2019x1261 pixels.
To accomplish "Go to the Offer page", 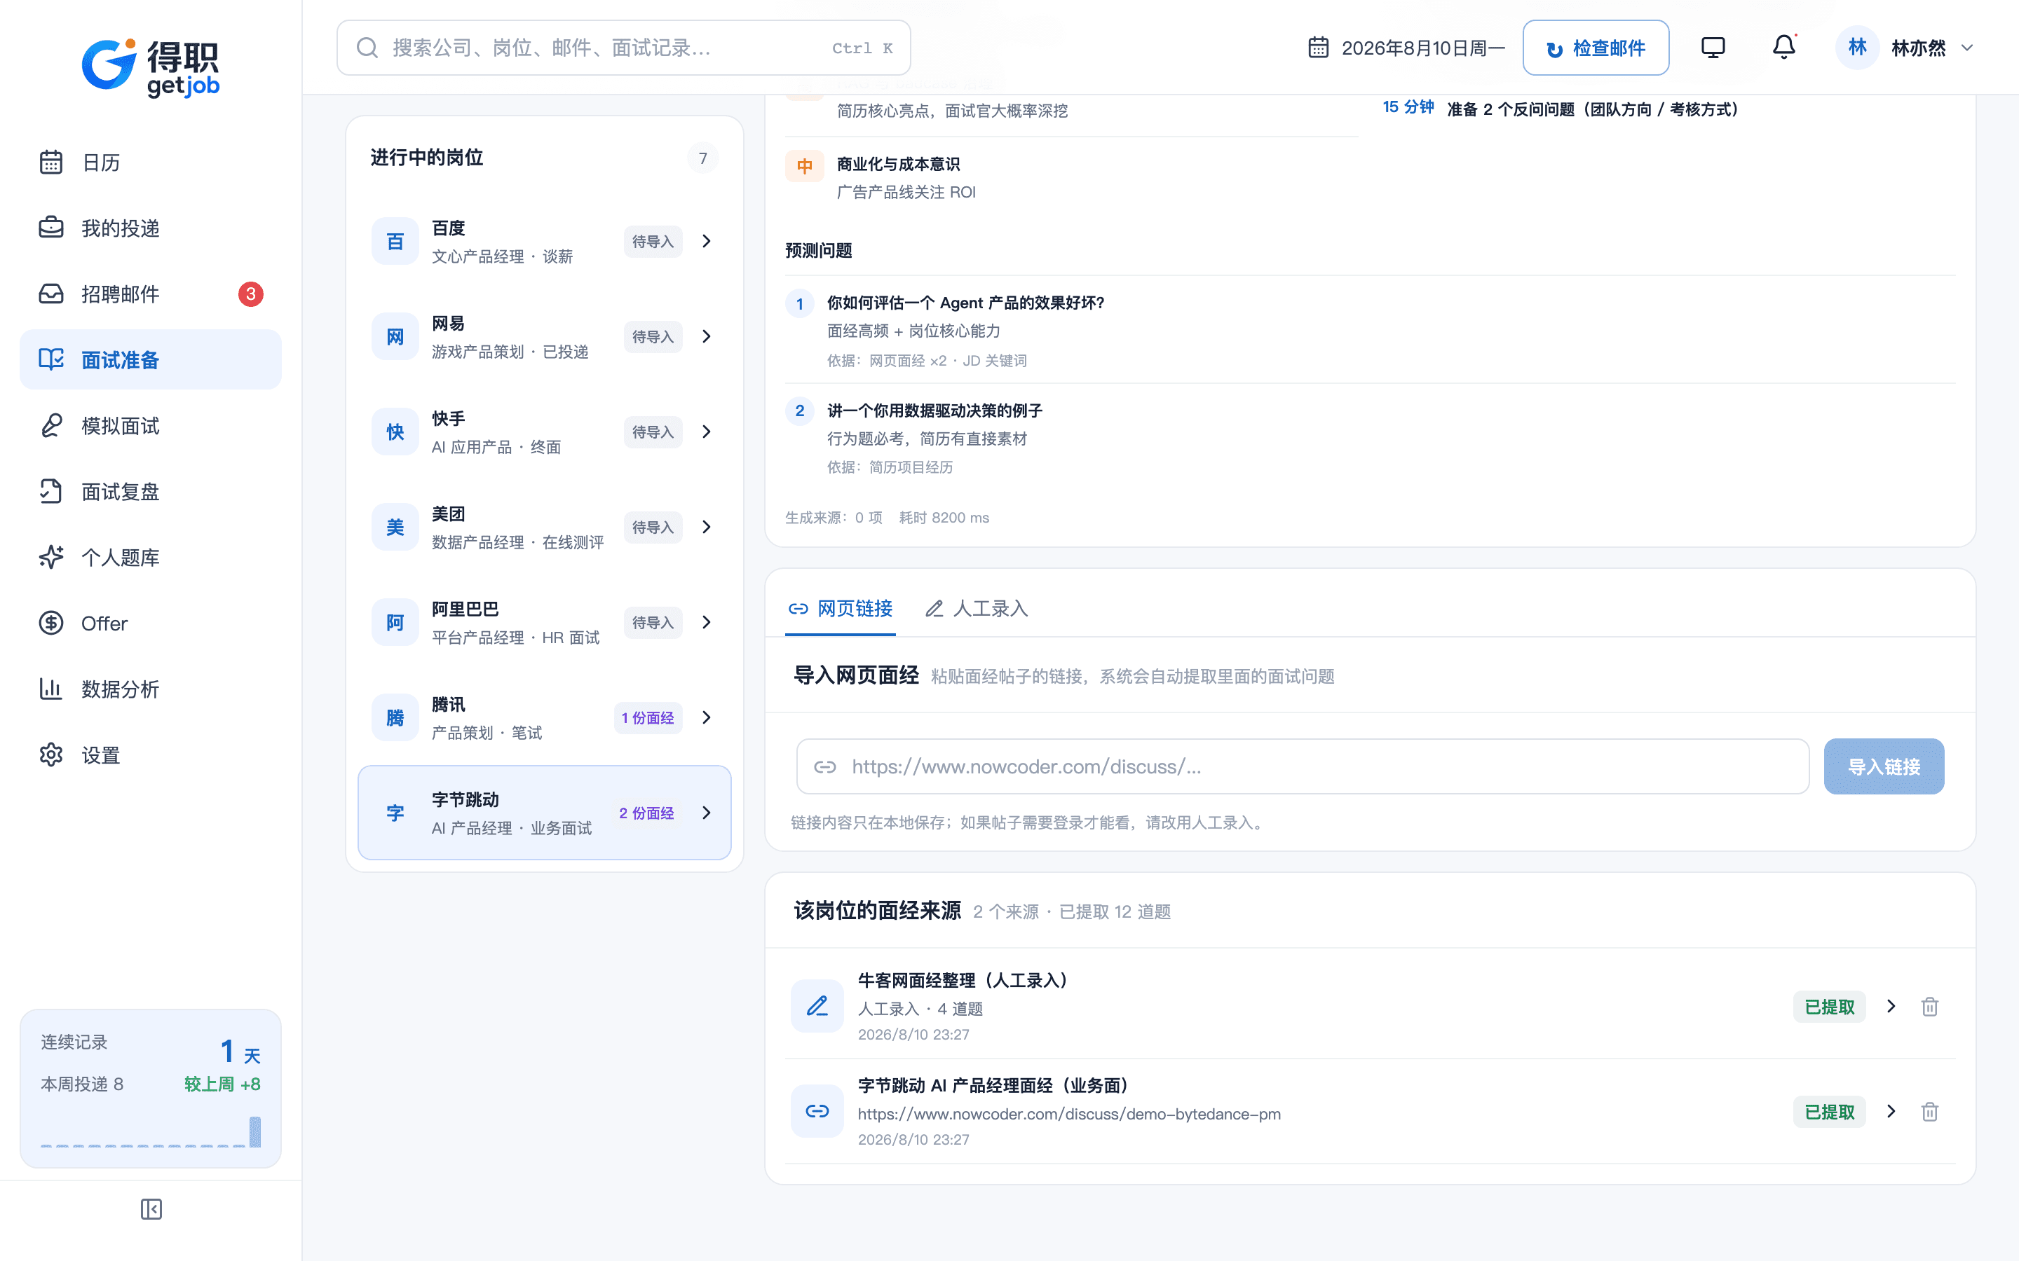I will point(150,623).
